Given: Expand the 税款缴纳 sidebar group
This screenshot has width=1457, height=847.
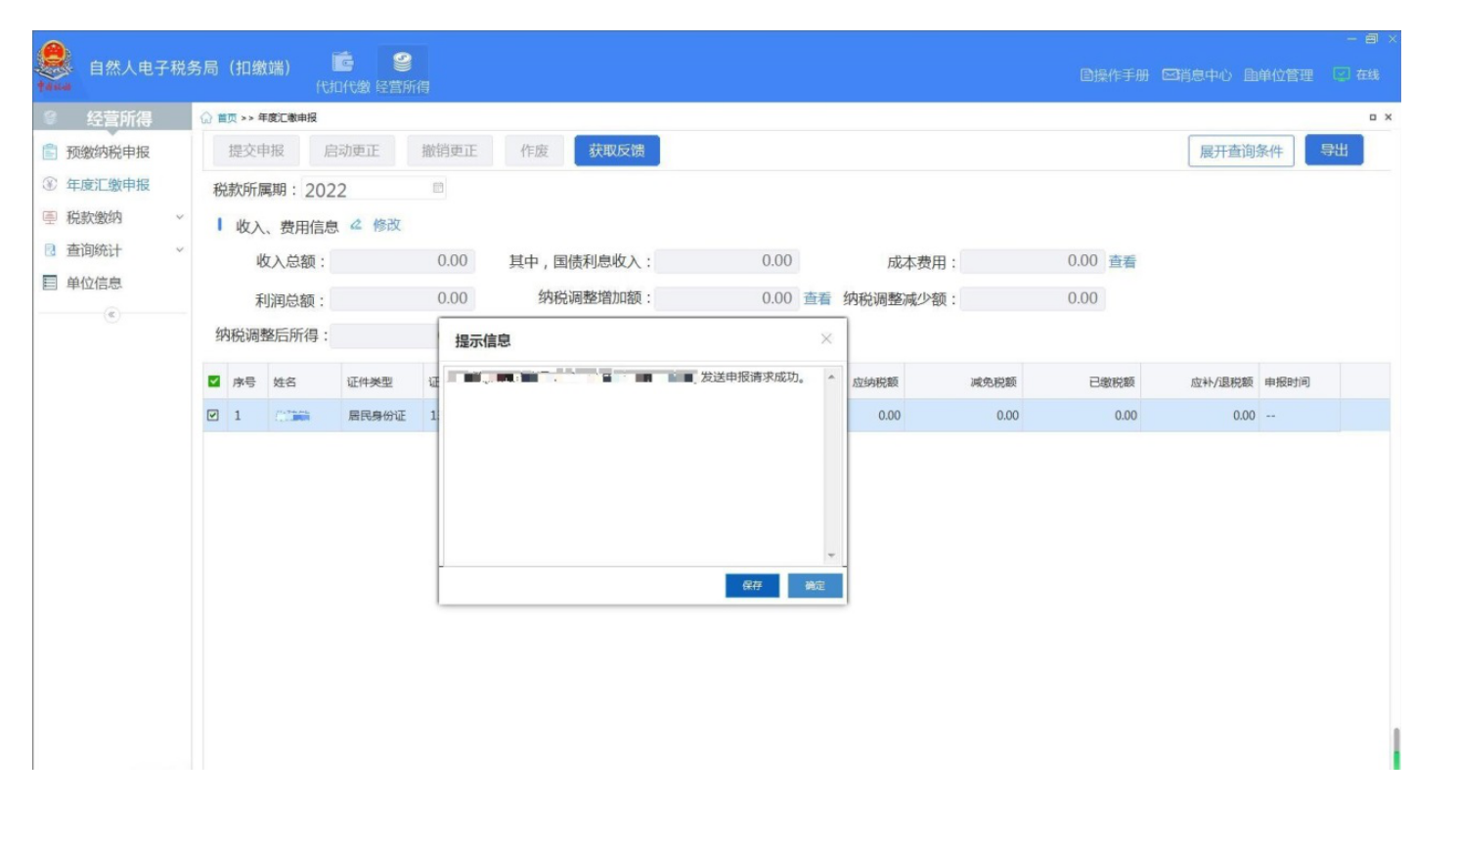Looking at the screenshot, I should pos(112,217).
